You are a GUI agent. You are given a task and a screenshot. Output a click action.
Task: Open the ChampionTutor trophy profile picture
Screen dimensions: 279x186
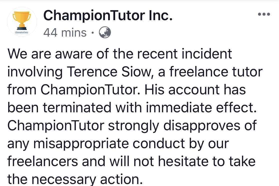coord(22,22)
